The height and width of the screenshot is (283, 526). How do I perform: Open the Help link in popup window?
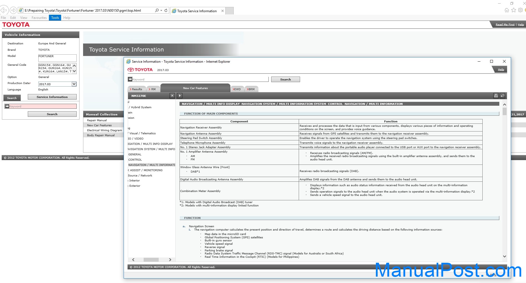click(x=501, y=69)
